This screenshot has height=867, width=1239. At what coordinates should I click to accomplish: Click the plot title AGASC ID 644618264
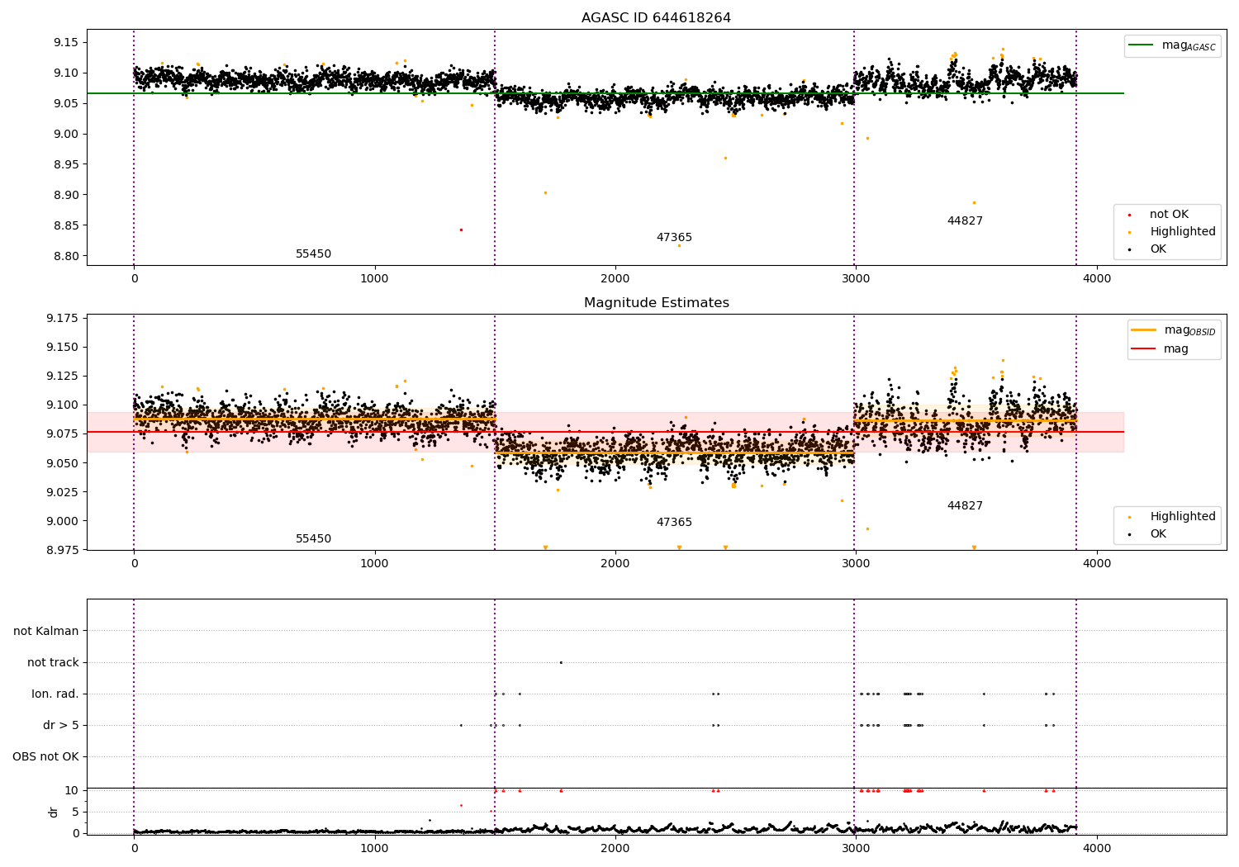tap(656, 18)
